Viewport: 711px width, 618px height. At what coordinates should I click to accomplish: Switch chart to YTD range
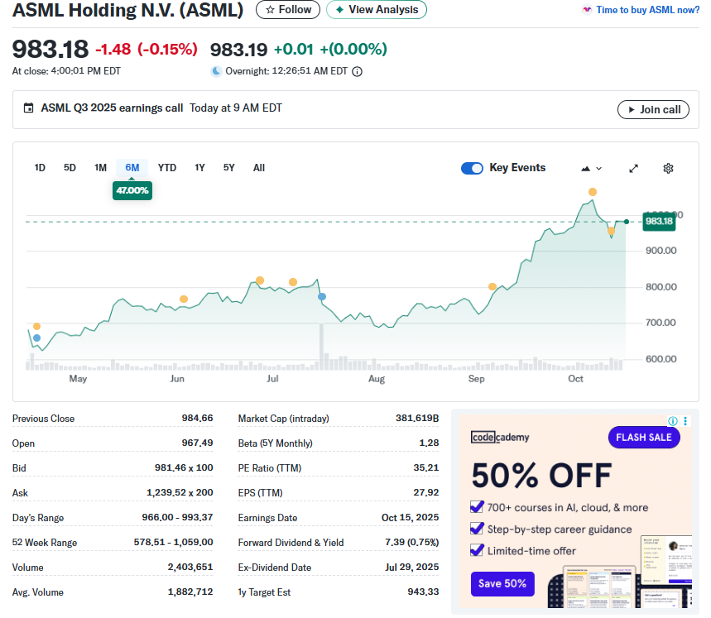[167, 168]
